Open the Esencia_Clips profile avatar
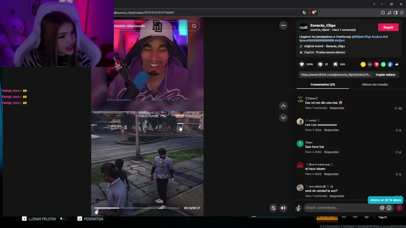Screen dimensions: 406x228 [304, 27]
